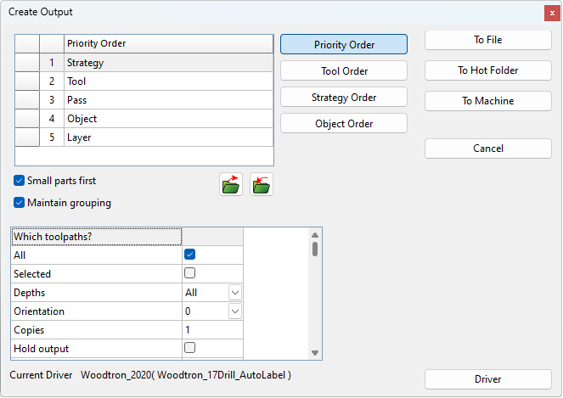Check the Hold output option
Image resolution: width=563 pixels, height=398 pixels.
coord(190,348)
